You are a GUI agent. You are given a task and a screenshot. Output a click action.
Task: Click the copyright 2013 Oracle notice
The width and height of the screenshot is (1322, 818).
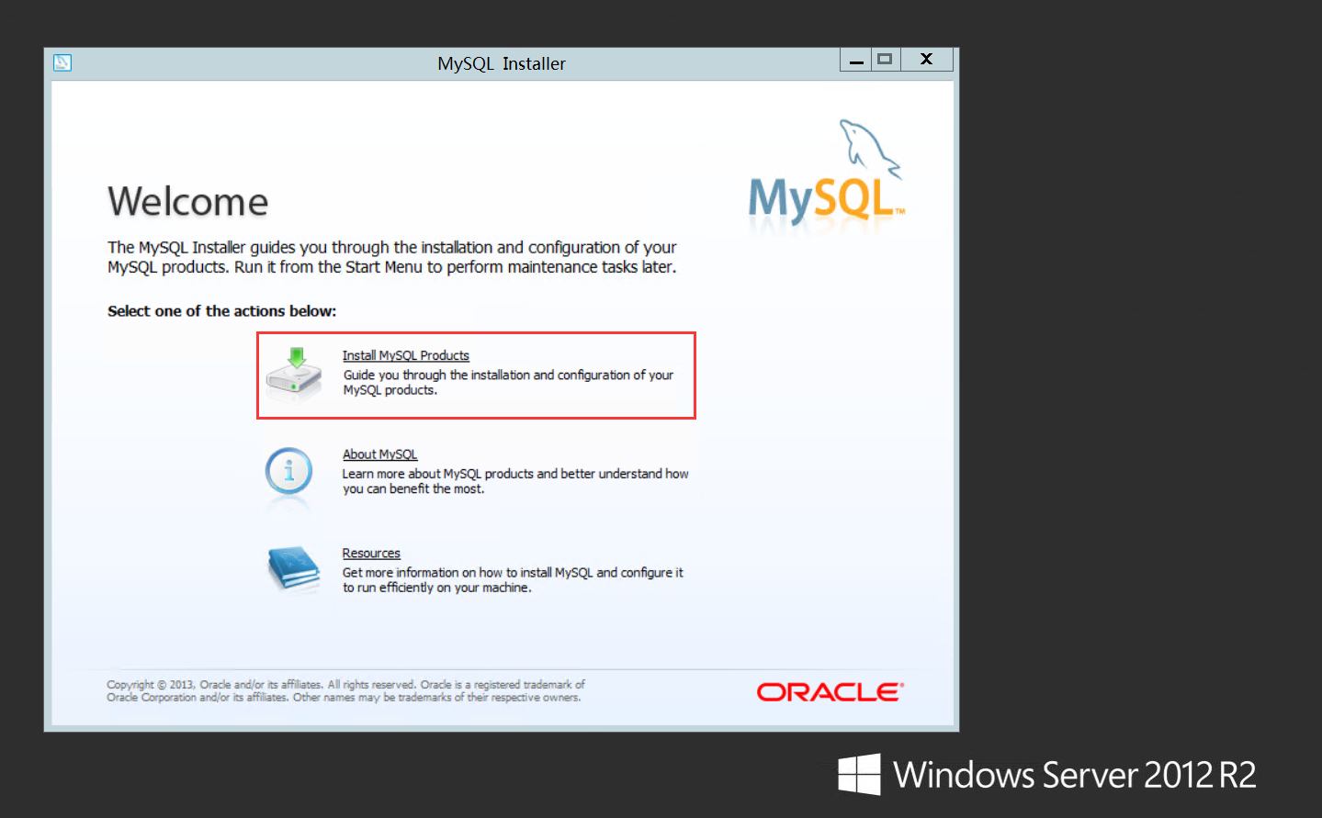[x=345, y=691]
